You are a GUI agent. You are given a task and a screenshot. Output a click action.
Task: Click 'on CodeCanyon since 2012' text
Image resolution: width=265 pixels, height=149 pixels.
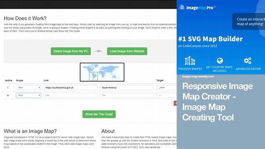pyautogui.click(x=197, y=46)
